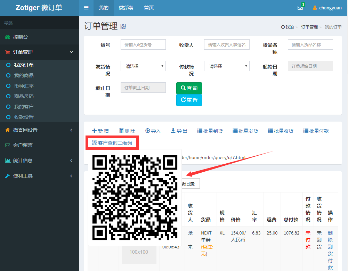Viewport: 348px width, 271px height.
Task: Switch to the 首页 top tab
Action: [149, 8]
